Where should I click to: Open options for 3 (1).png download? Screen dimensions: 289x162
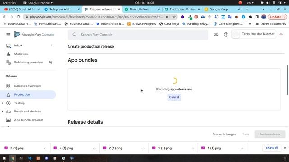(x=45, y=148)
